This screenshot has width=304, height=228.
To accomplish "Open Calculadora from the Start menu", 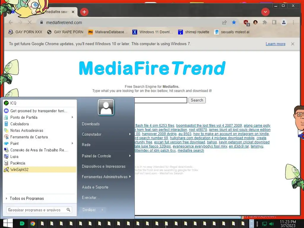I will (40, 124).
